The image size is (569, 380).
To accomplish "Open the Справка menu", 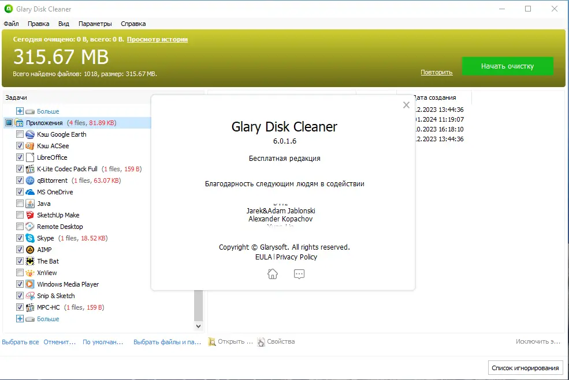I will (133, 24).
